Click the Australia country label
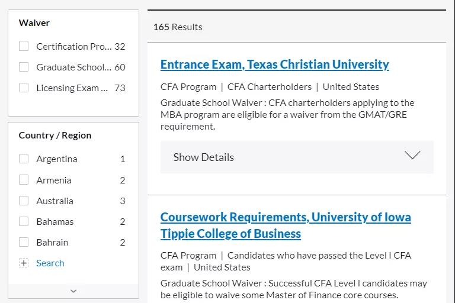The height and width of the screenshot is (303, 455). [x=55, y=201]
